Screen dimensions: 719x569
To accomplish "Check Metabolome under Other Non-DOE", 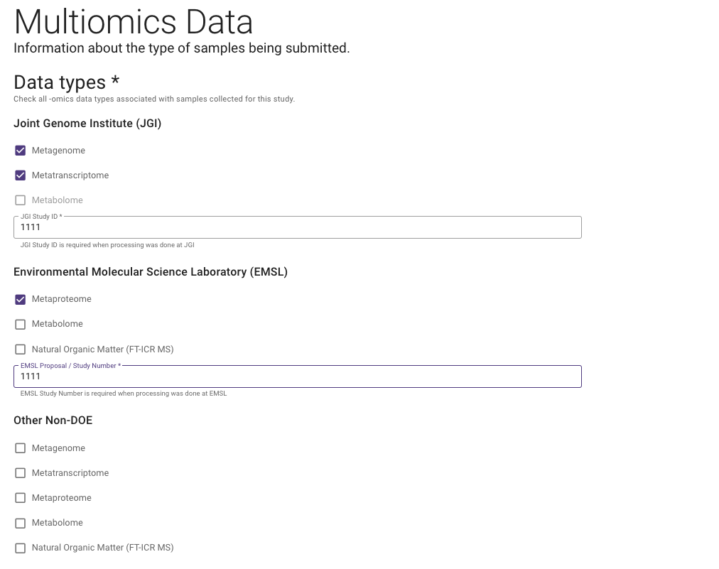I will coord(21,522).
